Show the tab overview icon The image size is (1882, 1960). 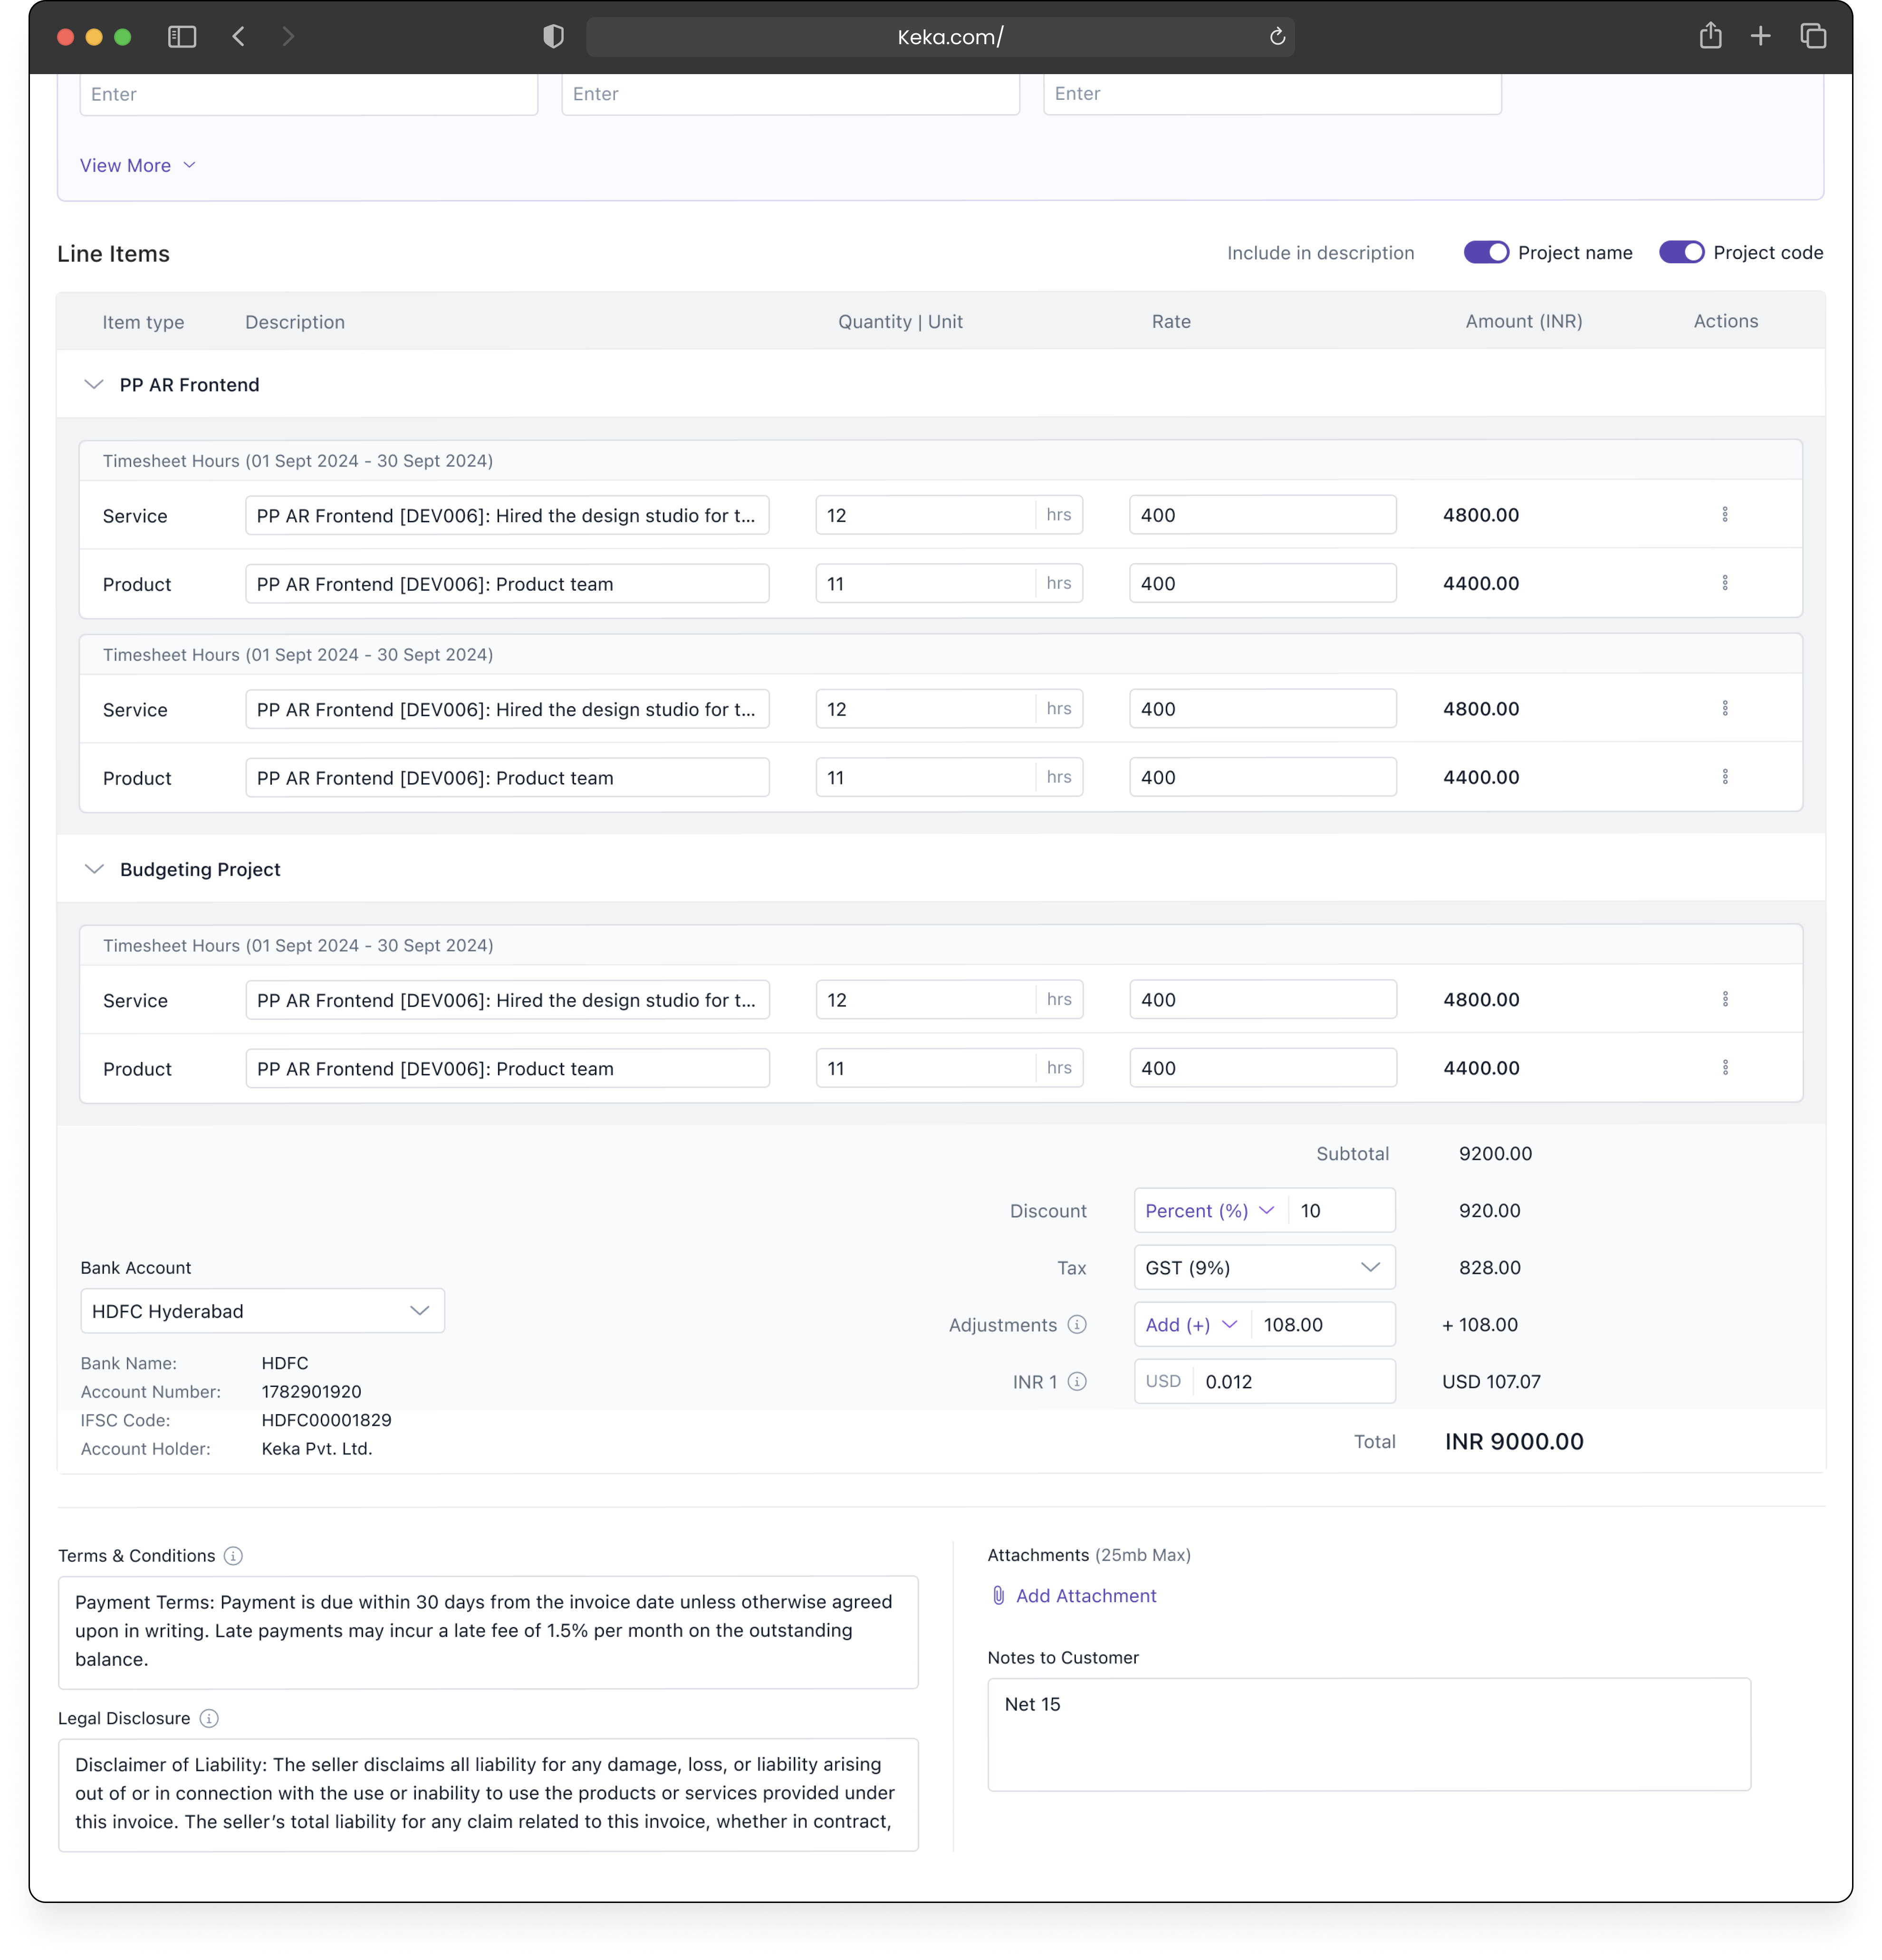(1813, 36)
